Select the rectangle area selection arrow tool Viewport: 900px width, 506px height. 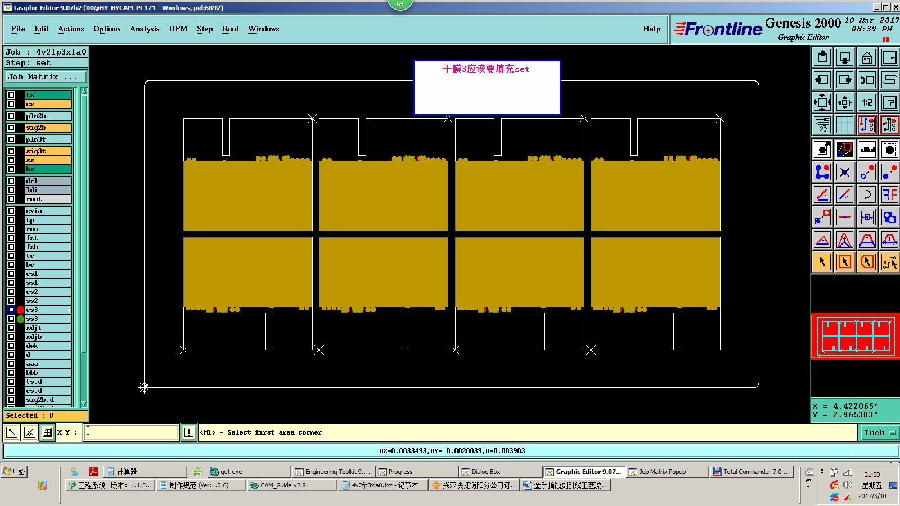click(845, 262)
